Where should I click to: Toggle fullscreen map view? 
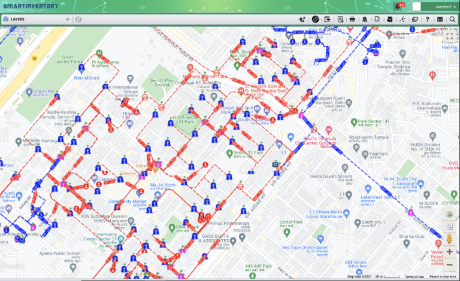[x=449, y=36]
